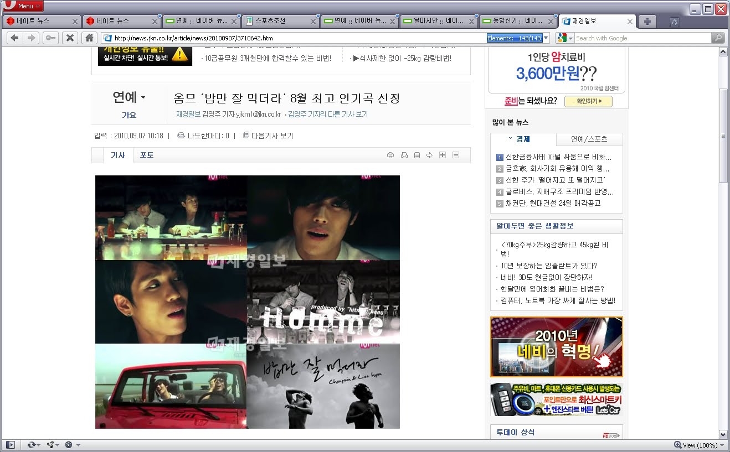The image size is (730, 452).
Task: Close the 재경일보 tab
Action: coord(630,22)
